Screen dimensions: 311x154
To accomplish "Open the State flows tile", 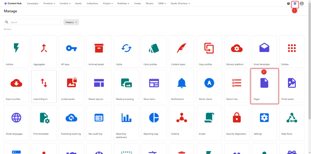I will 292,123.
